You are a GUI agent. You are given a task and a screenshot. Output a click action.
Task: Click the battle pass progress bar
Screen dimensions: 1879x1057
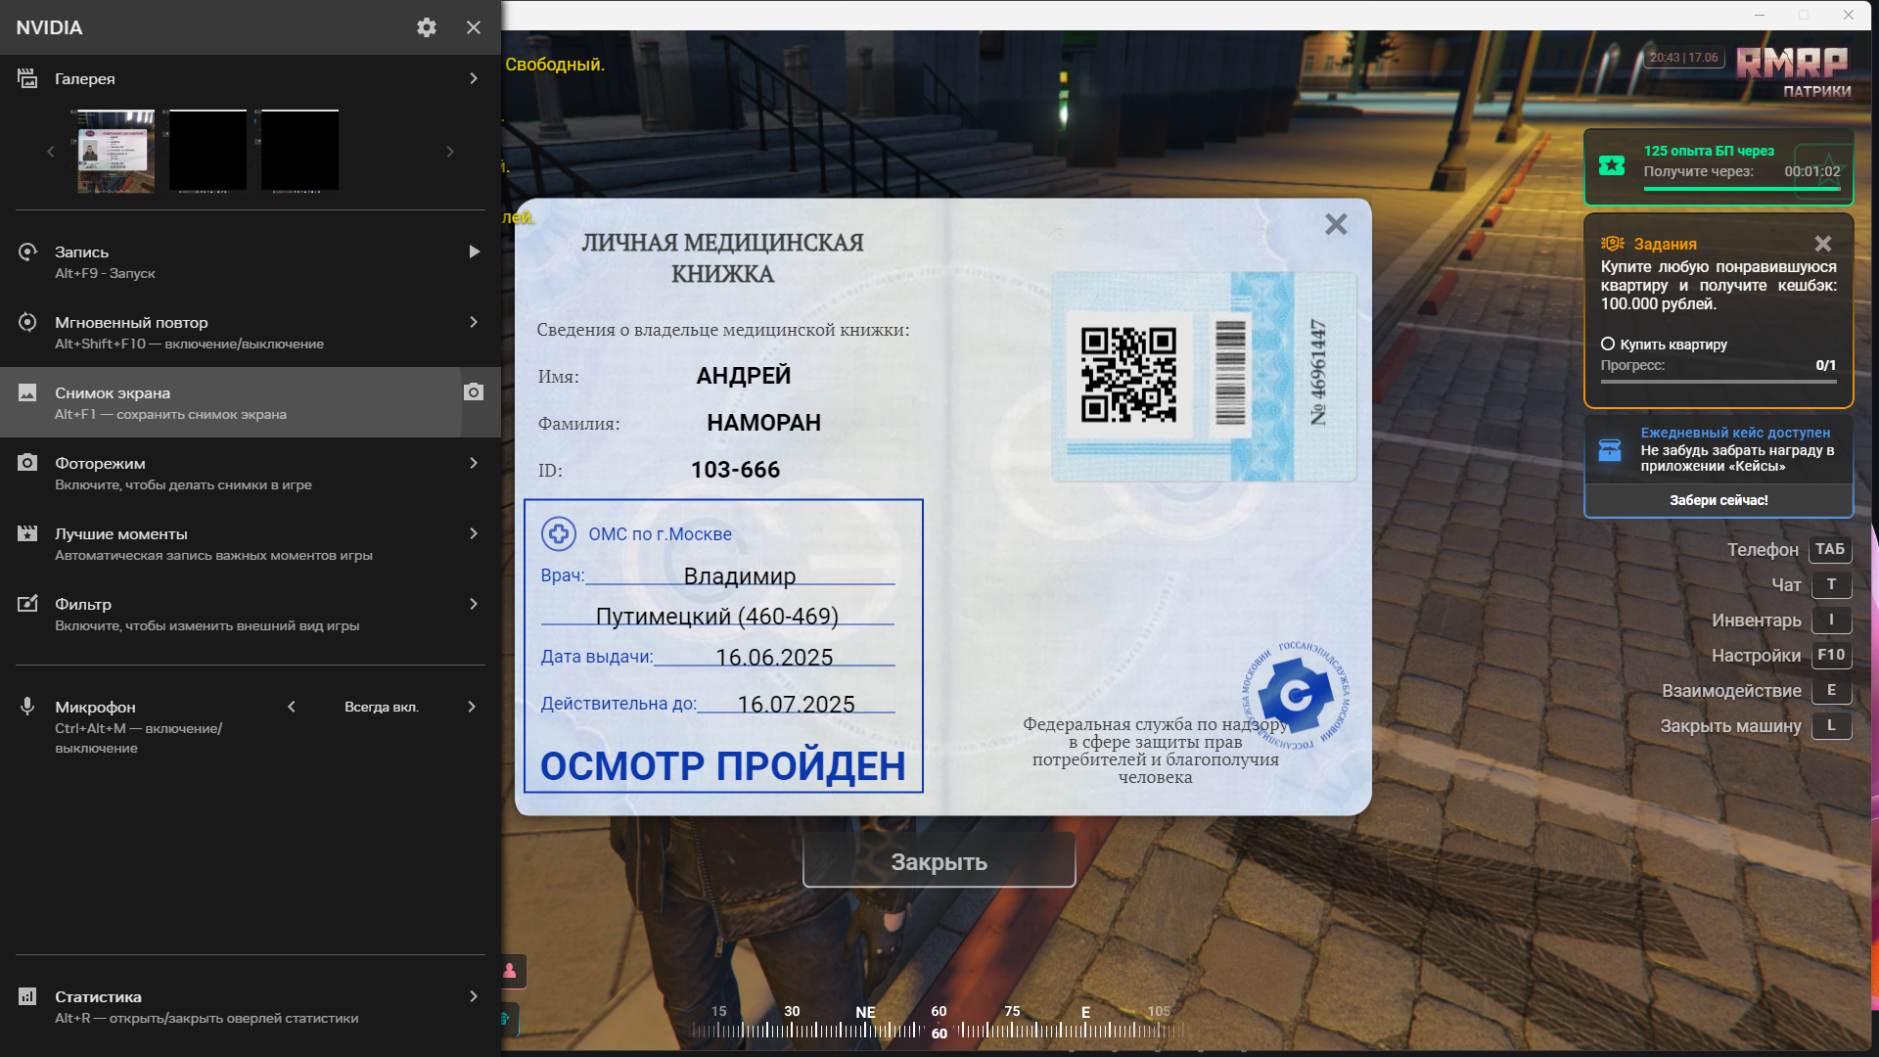[x=1742, y=188]
